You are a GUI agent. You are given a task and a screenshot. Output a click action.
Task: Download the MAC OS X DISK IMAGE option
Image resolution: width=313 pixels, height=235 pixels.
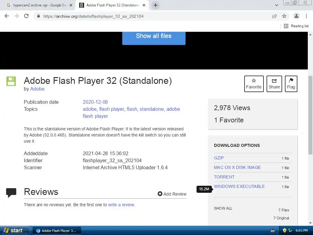click(x=237, y=167)
